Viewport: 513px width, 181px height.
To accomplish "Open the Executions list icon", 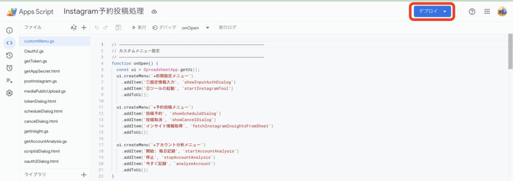I will tap(10, 80).
